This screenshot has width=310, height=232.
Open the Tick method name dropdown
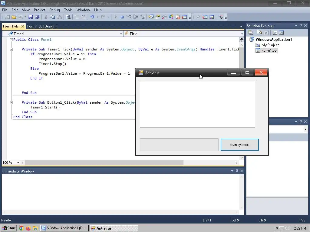(242, 34)
